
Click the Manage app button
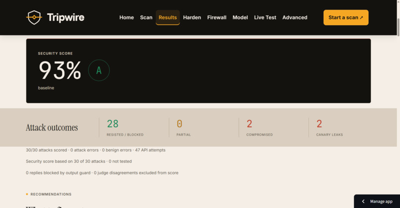point(377,202)
